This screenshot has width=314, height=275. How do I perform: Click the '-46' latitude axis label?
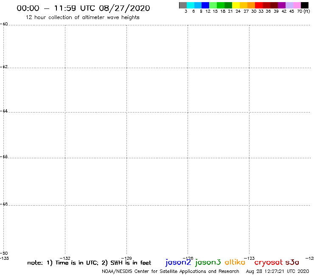click(x=4, y=157)
